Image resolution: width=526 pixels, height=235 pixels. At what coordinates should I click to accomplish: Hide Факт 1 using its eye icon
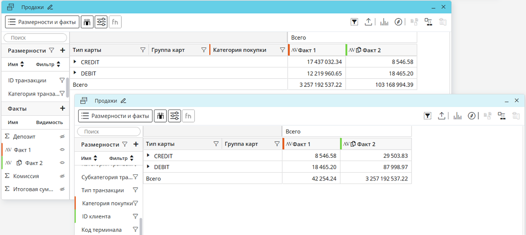62,149
